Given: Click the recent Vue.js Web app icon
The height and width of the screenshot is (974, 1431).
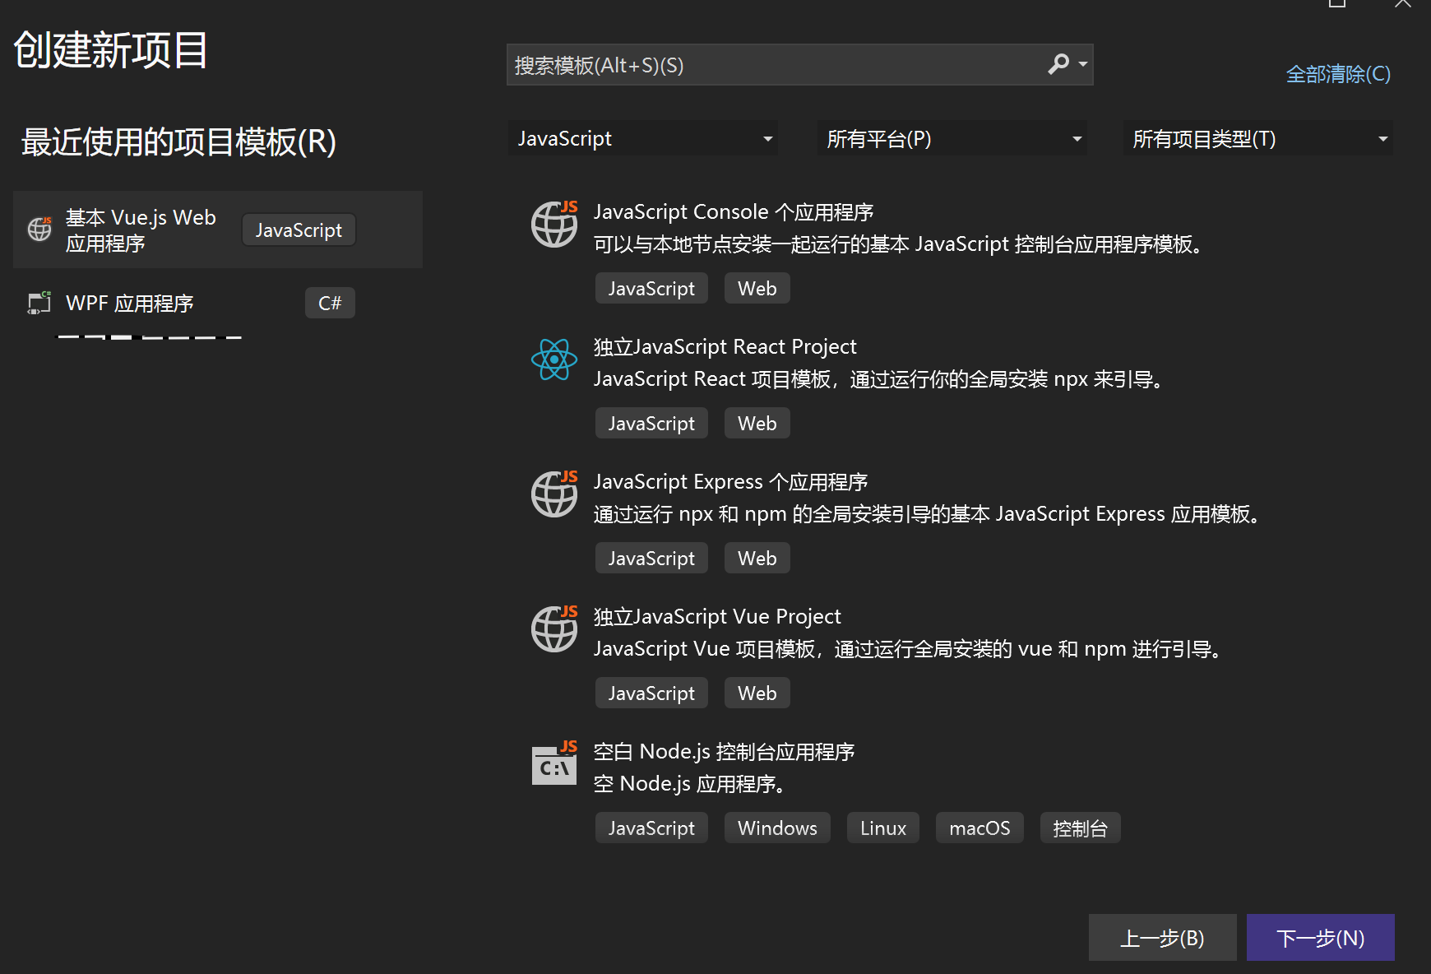Looking at the screenshot, I should coord(39,229).
